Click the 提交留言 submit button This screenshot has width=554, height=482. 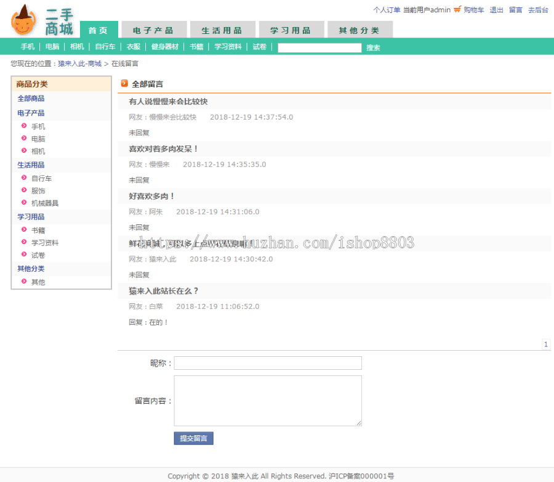194,438
